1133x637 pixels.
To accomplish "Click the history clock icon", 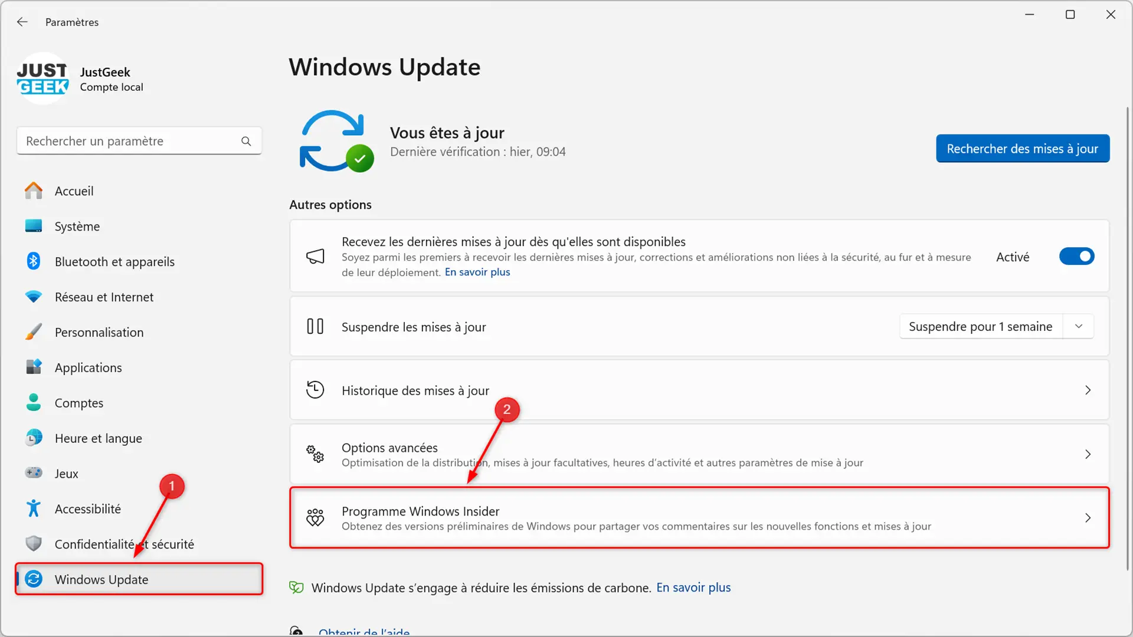I will tap(315, 390).
